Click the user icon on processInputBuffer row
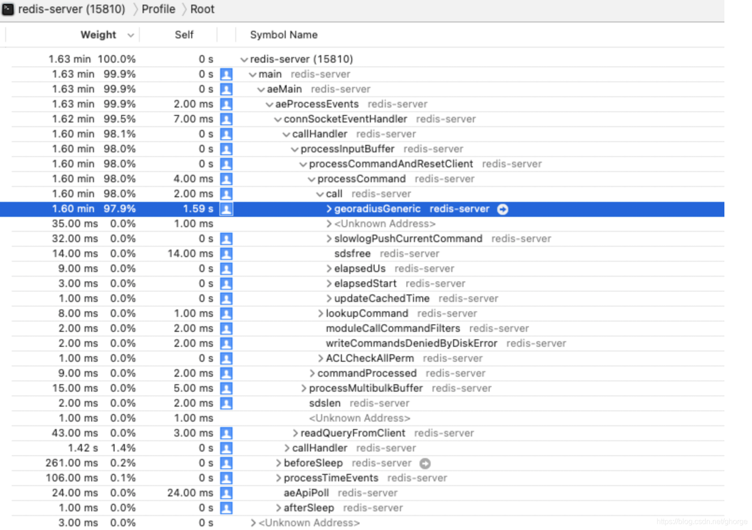Viewport: 752px width, 530px height. click(226, 149)
